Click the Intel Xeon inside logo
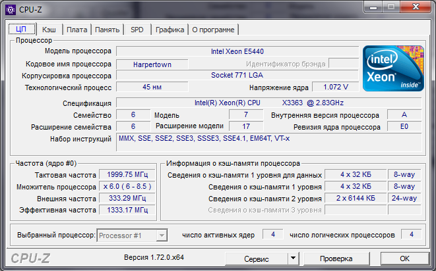The height and width of the screenshot is (271, 436). [x=393, y=68]
